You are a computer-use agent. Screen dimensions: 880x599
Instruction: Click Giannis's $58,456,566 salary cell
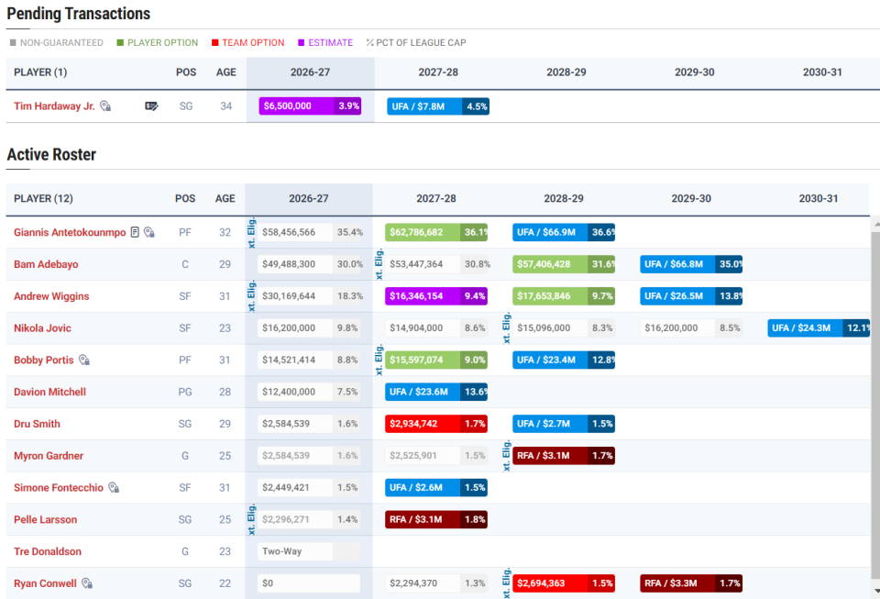pyautogui.click(x=310, y=232)
